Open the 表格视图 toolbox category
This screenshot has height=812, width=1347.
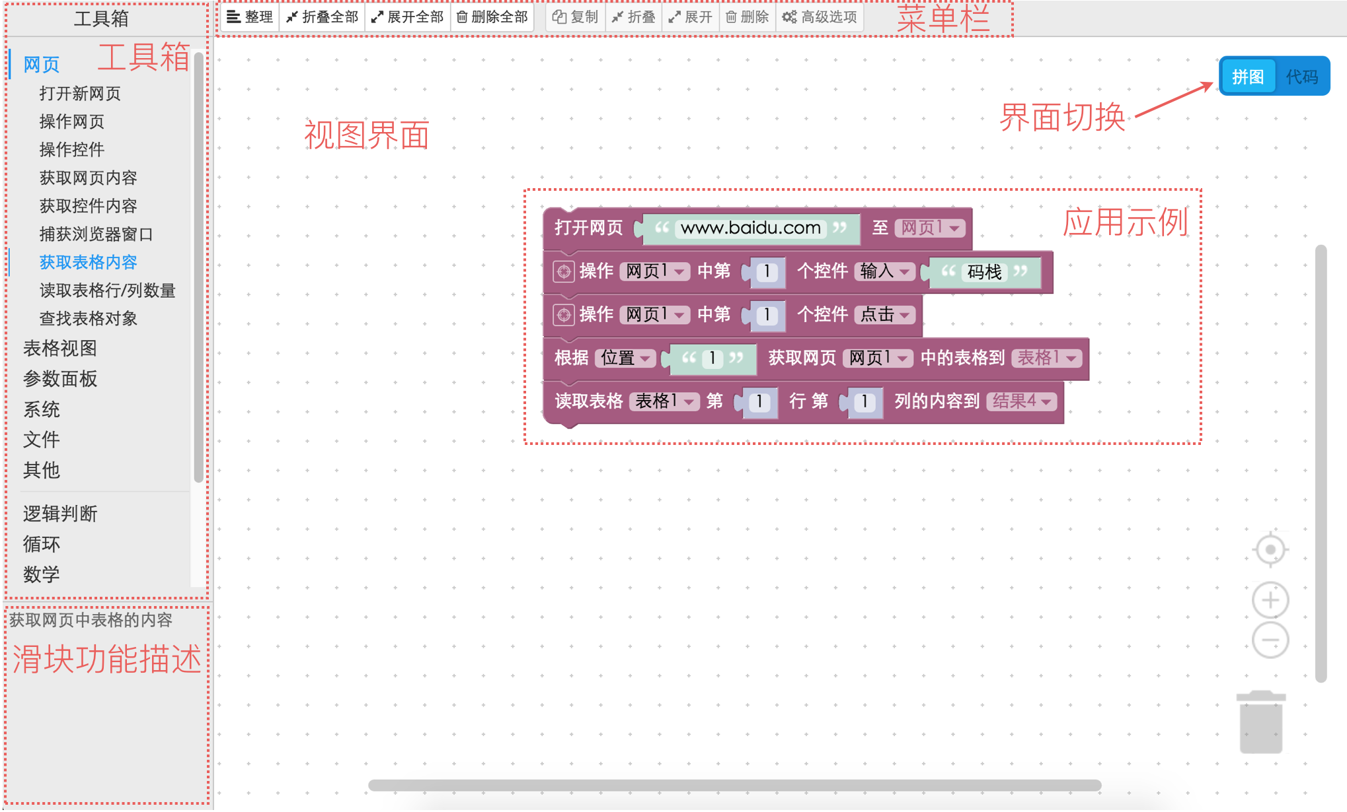click(x=60, y=349)
